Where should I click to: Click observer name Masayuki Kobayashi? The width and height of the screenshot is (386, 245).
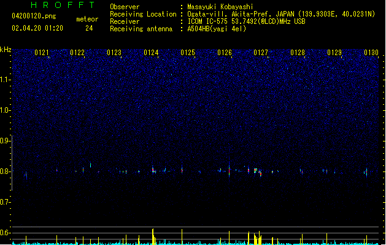point(220,7)
